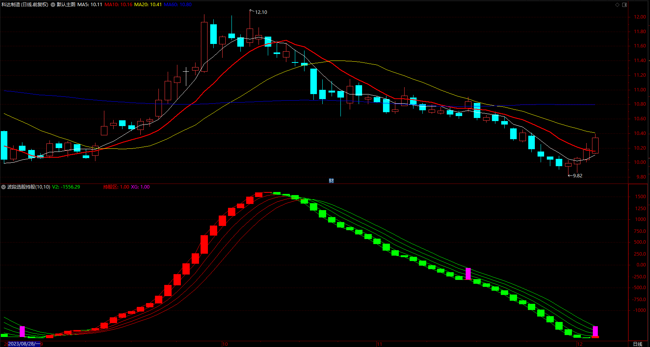Viewport: 650px width, 347px height.
Task: Click the V2: -1556.29 indicator value
Action: pyautogui.click(x=66, y=187)
